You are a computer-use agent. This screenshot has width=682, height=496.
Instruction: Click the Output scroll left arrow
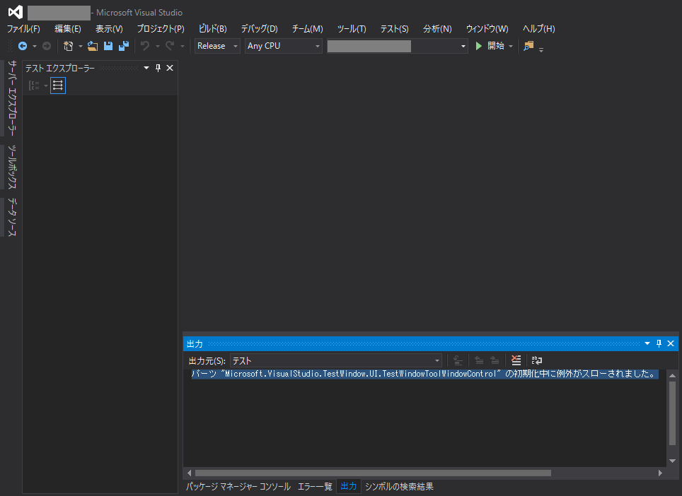point(189,473)
